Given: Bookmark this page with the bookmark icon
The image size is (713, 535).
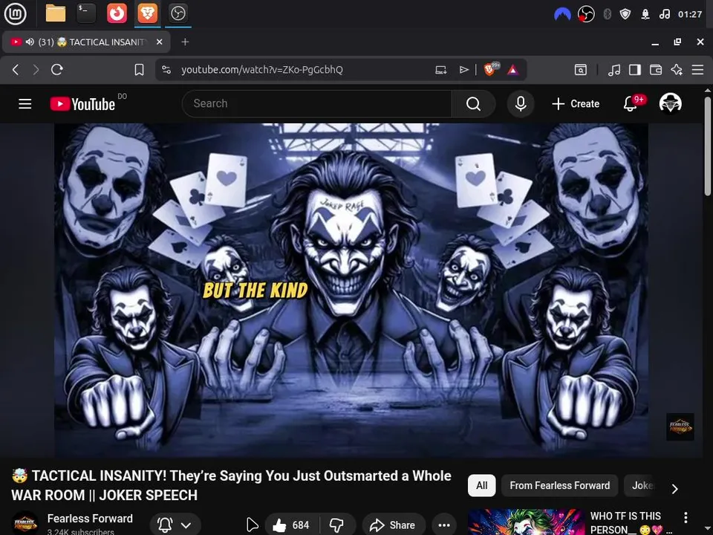Looking at the screenshot, I should (139, 70).
